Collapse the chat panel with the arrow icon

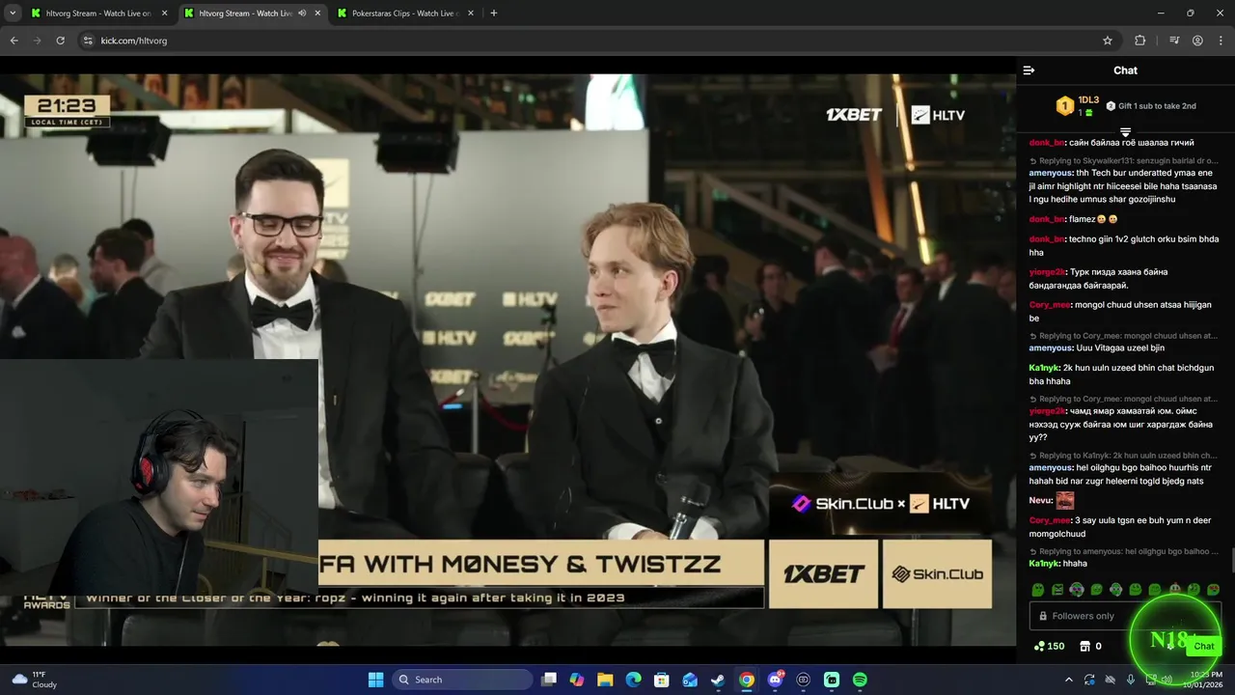coord(1029,70)
